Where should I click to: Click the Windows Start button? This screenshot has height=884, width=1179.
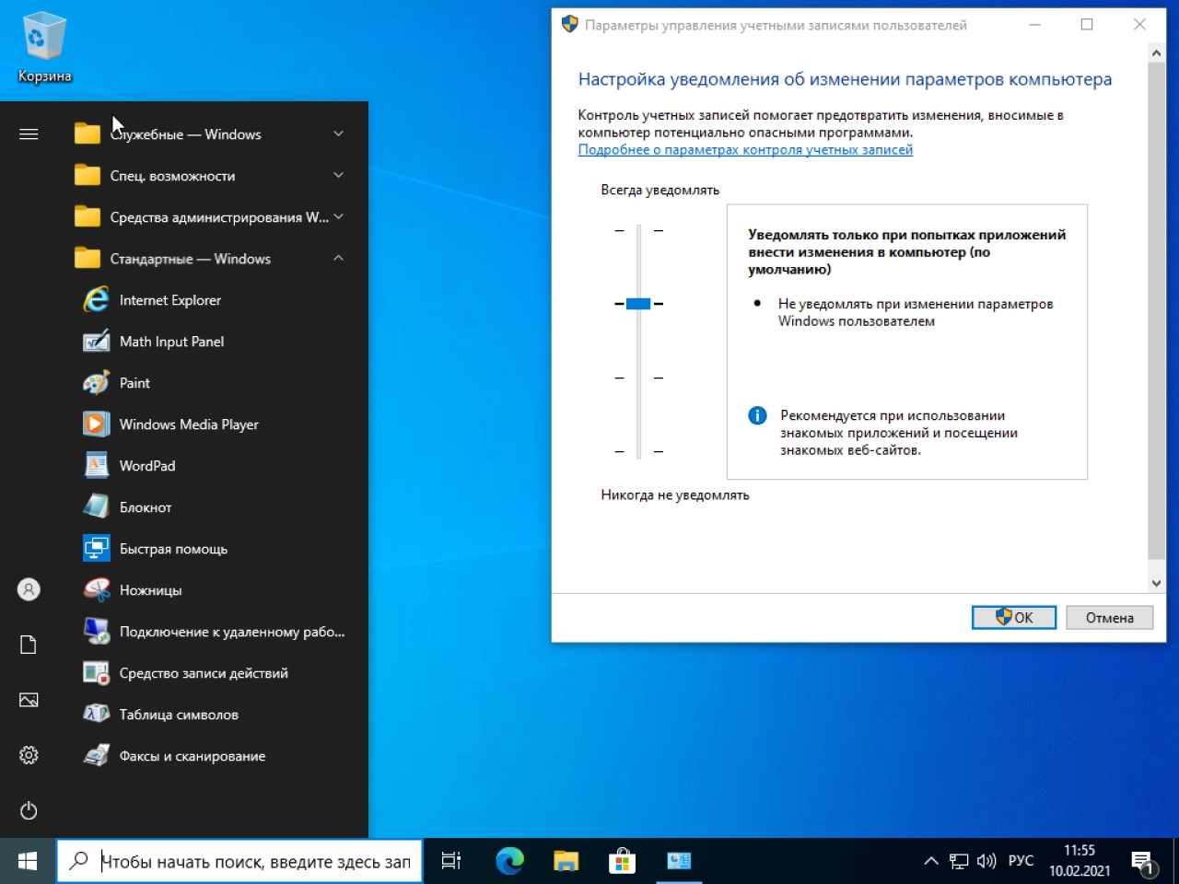point(28,861)
